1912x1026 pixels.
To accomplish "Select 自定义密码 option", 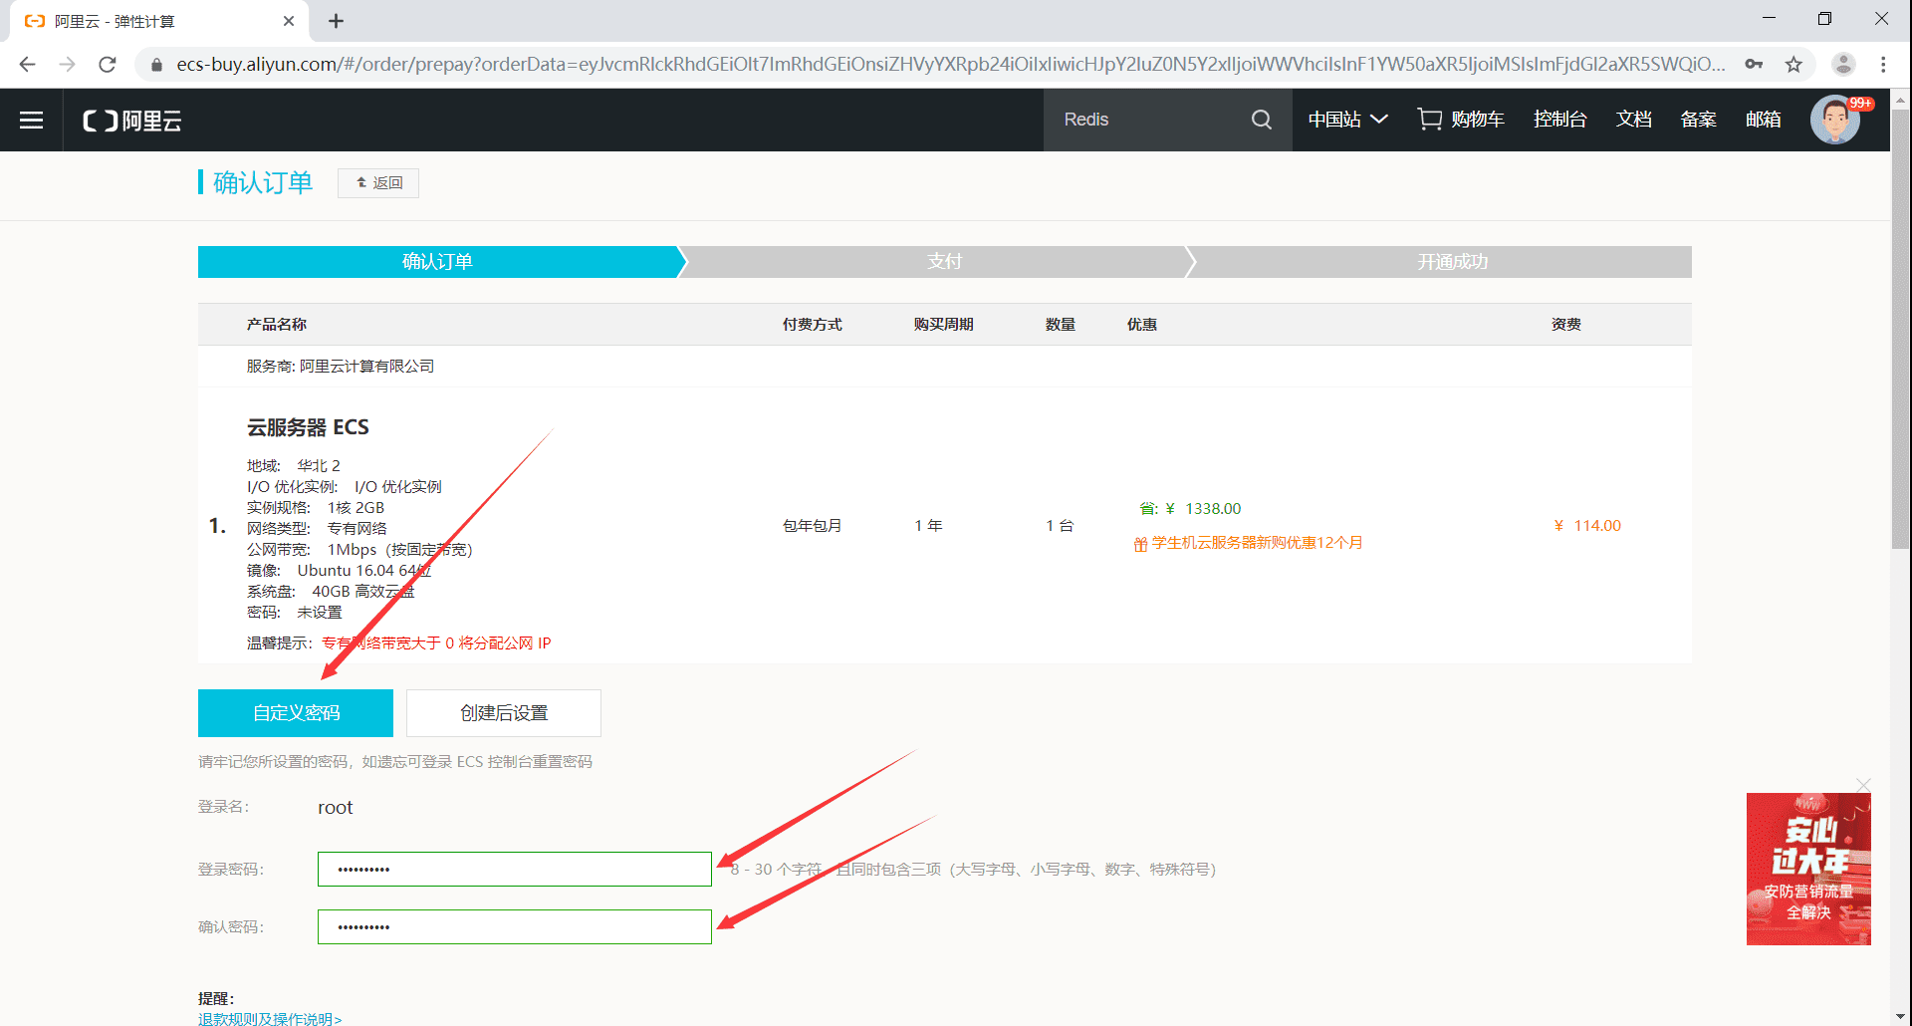I will click(x=296, y=713).
